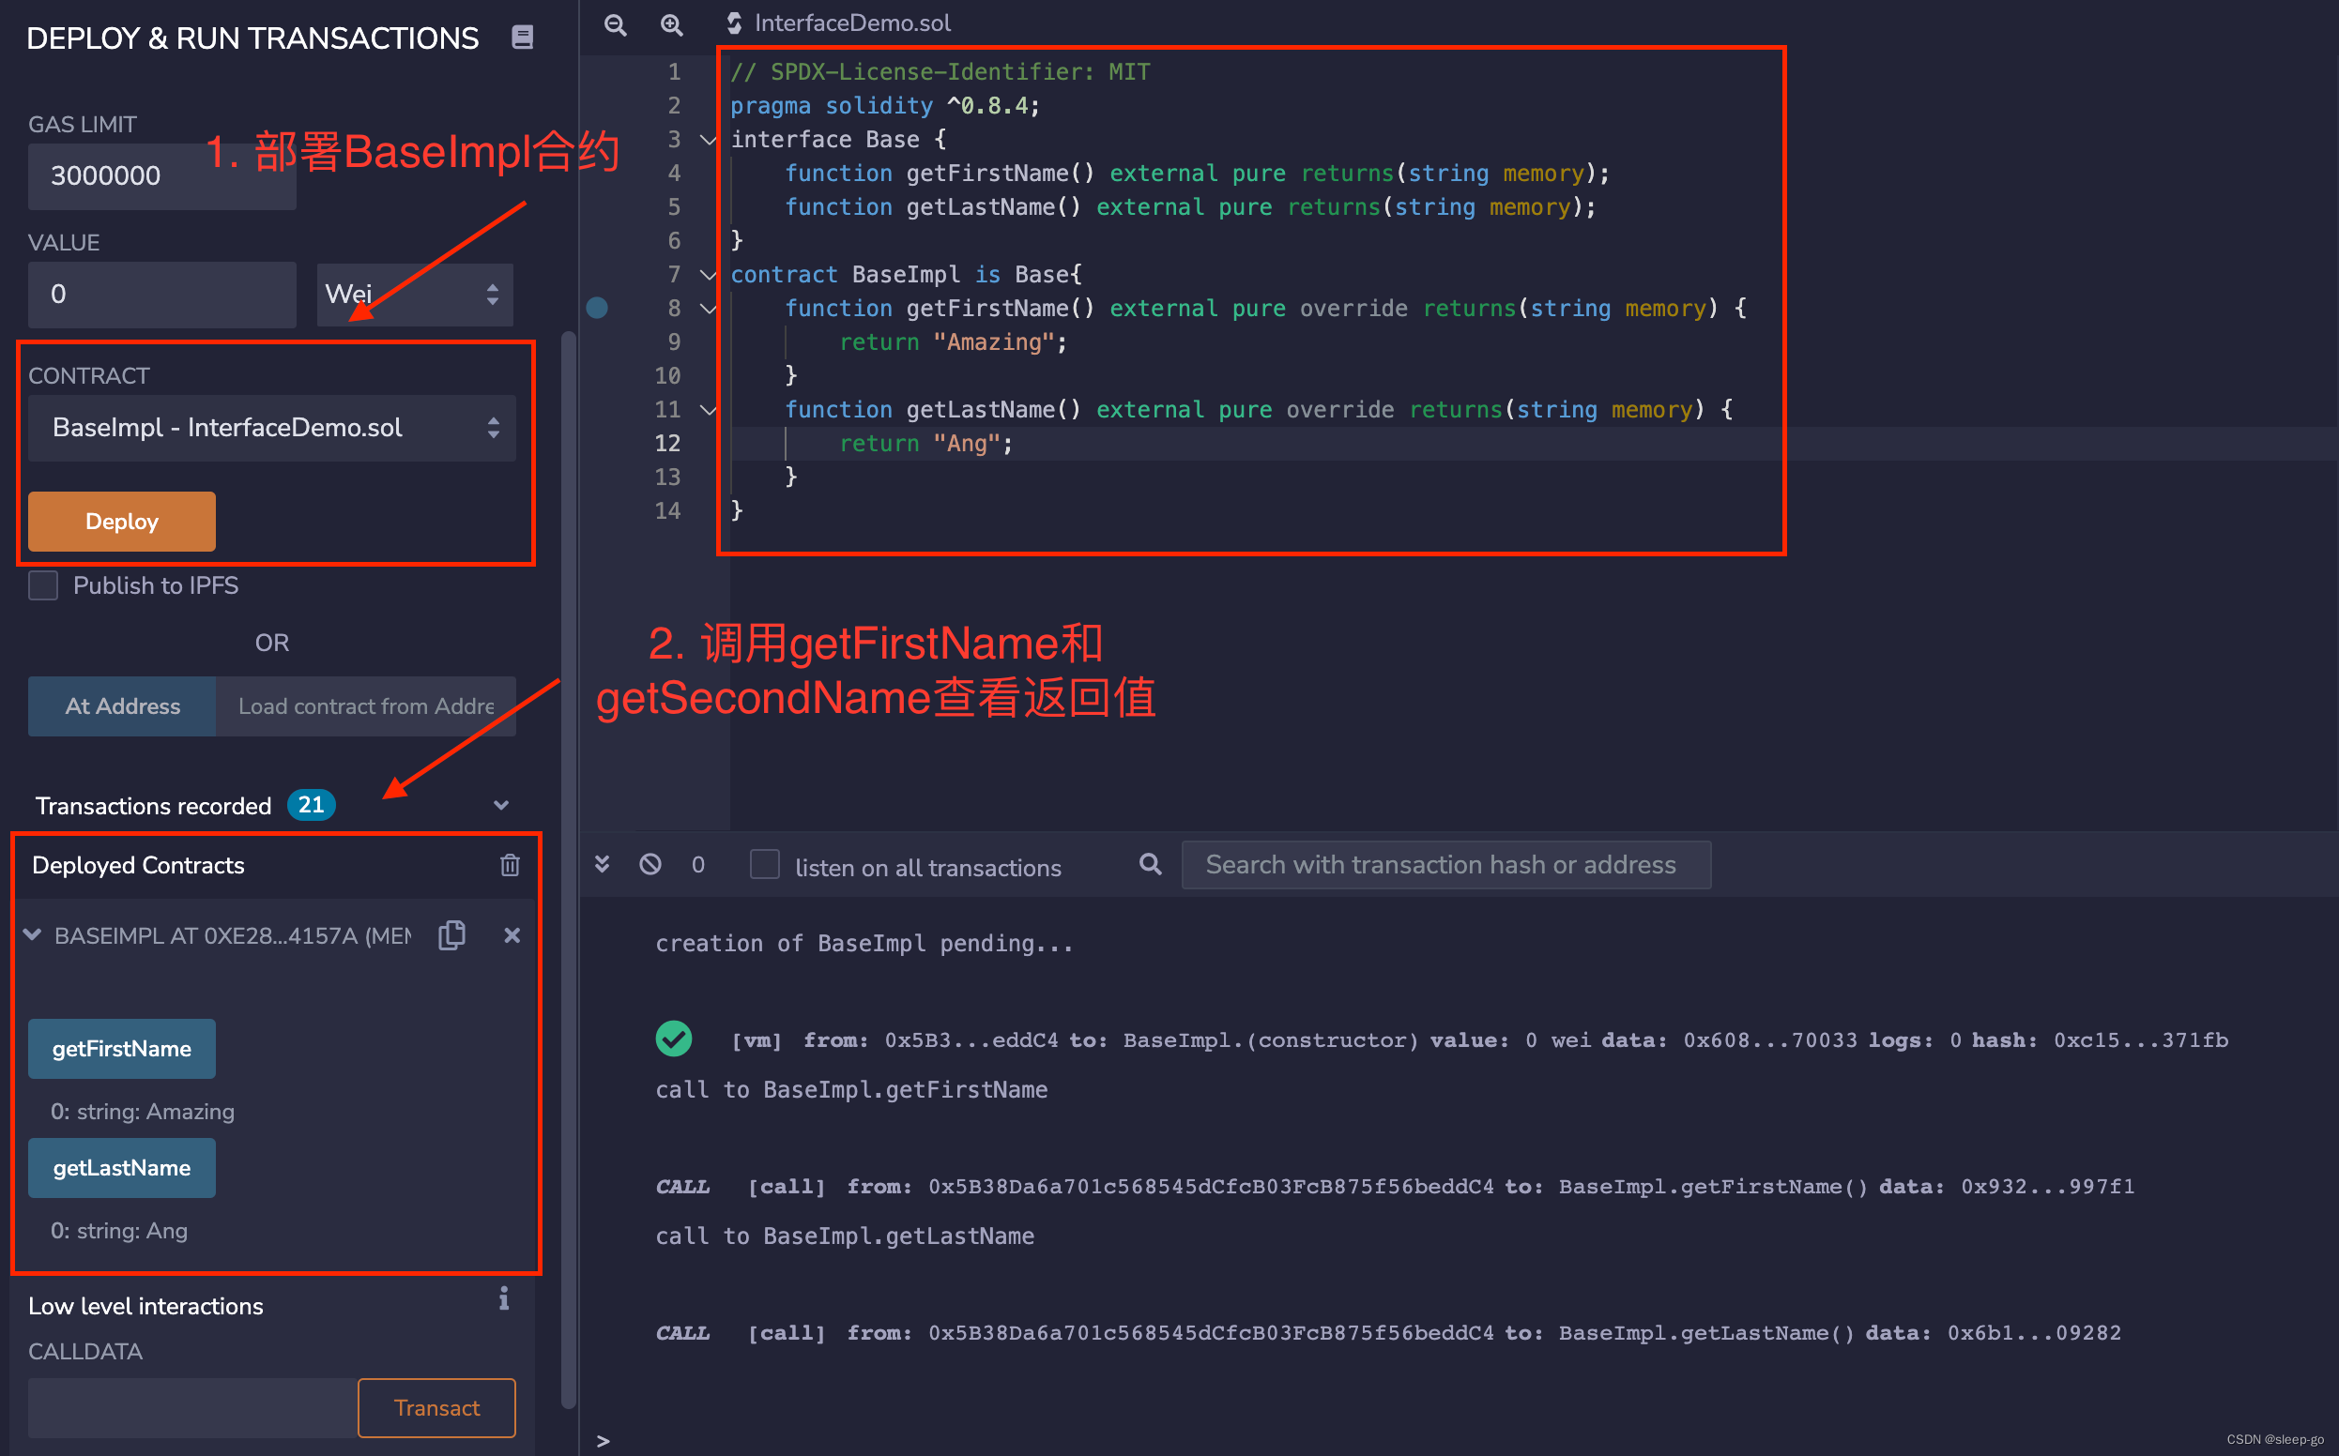Click the zoom in editor icon
2339x1456 pixels.
coord(671,24)
